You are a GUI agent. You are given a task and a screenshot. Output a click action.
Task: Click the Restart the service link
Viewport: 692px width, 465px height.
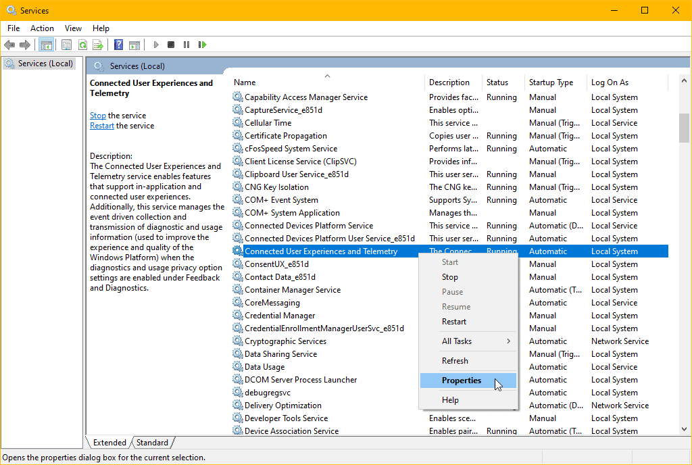tap(101, 126)
